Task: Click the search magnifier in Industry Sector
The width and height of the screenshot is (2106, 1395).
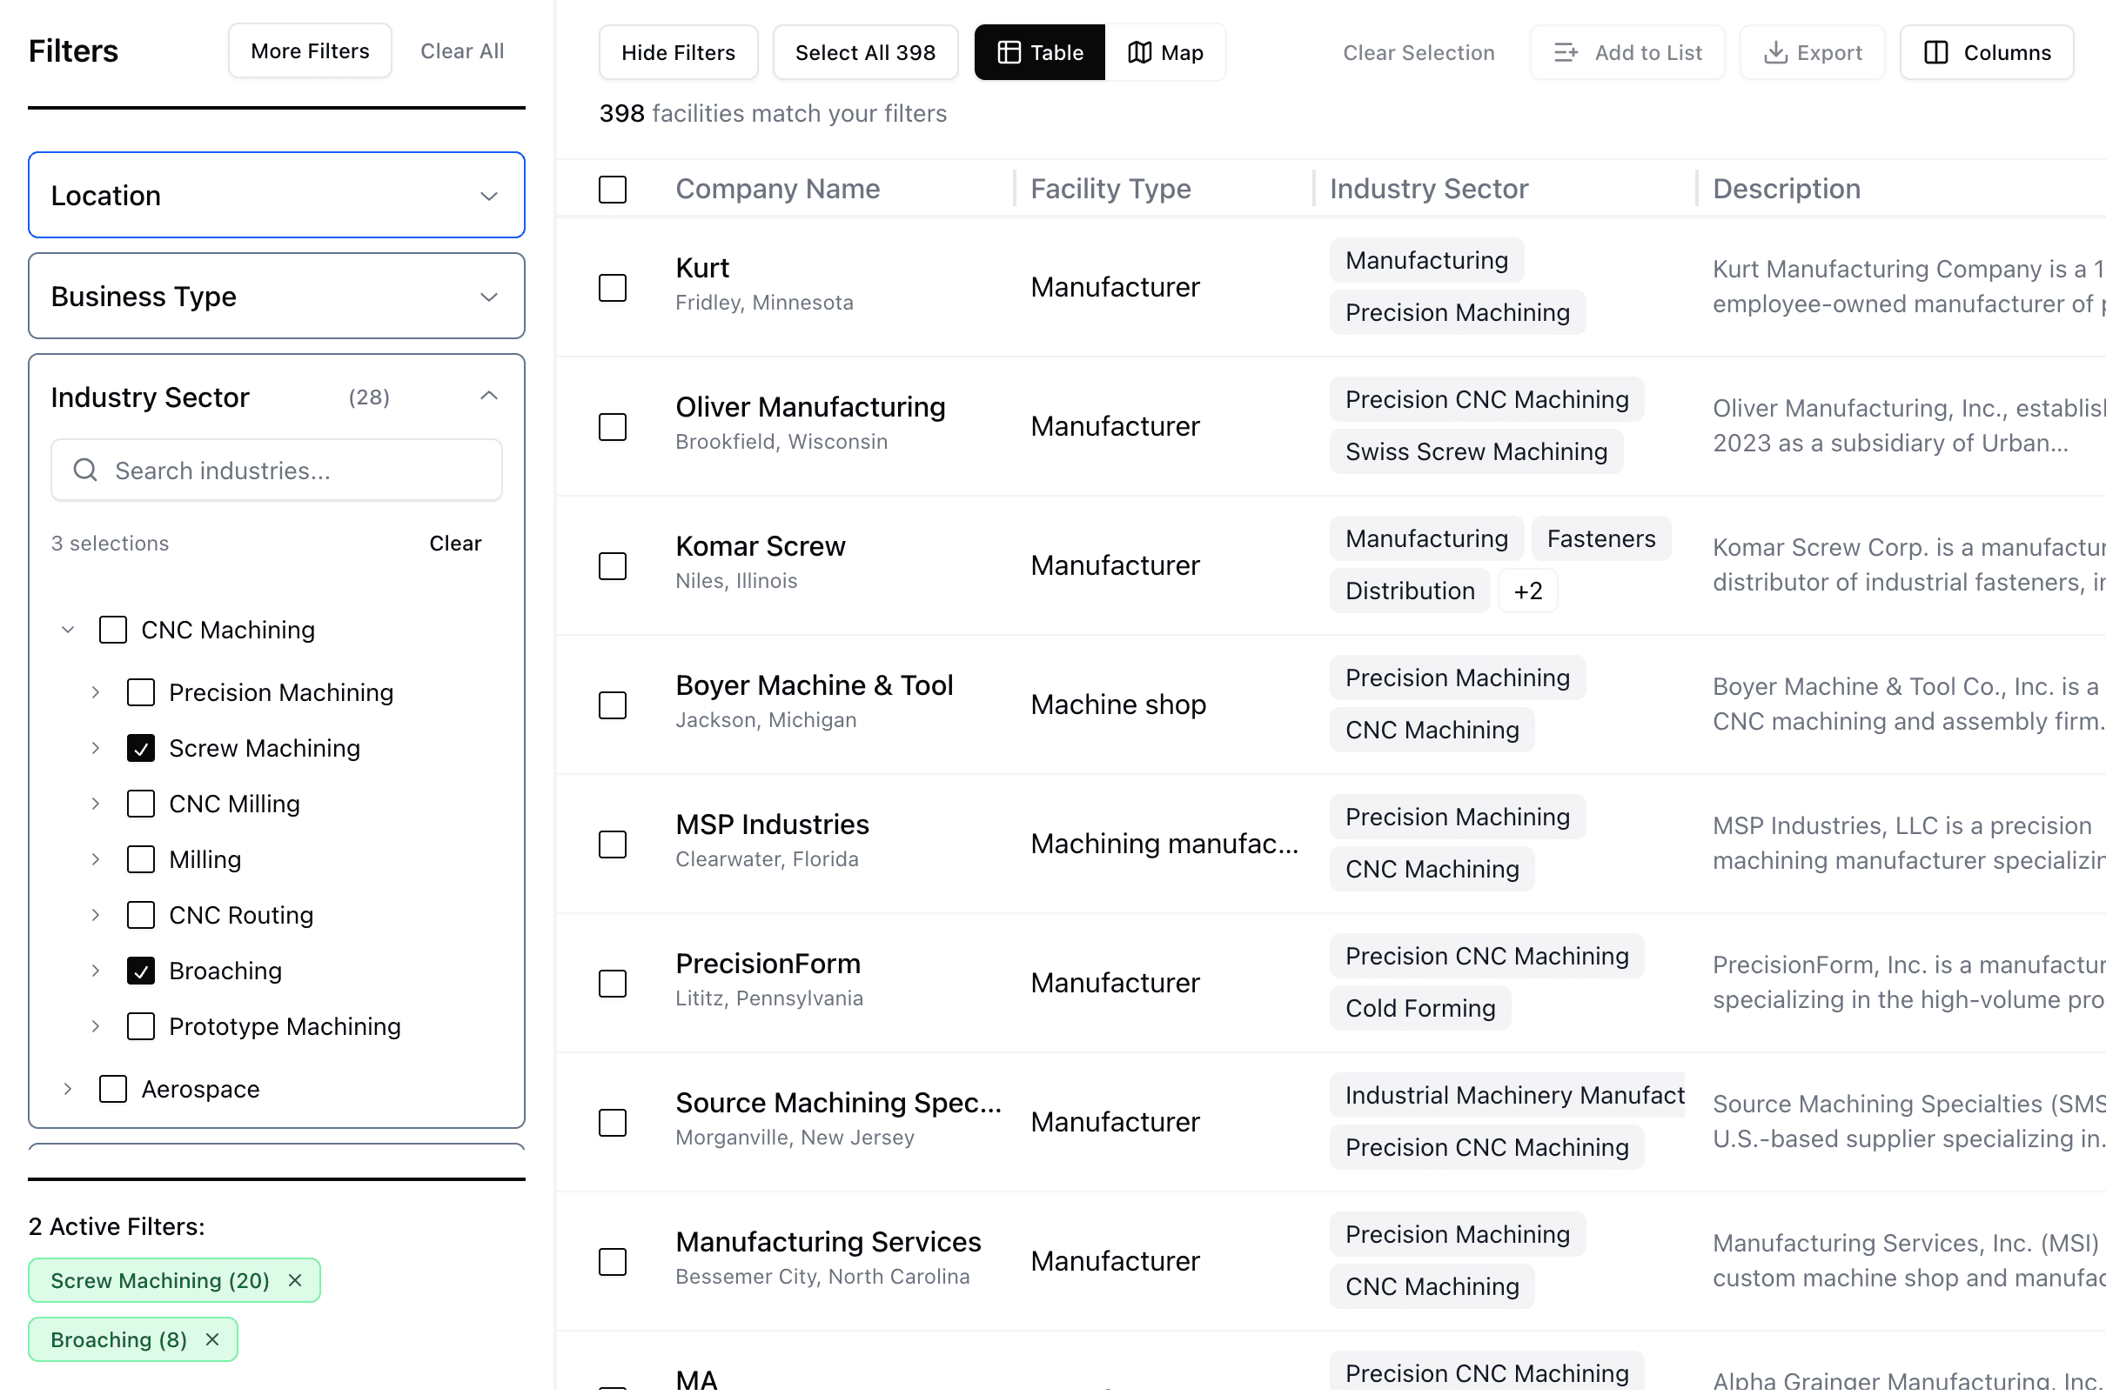Action: 85,470
